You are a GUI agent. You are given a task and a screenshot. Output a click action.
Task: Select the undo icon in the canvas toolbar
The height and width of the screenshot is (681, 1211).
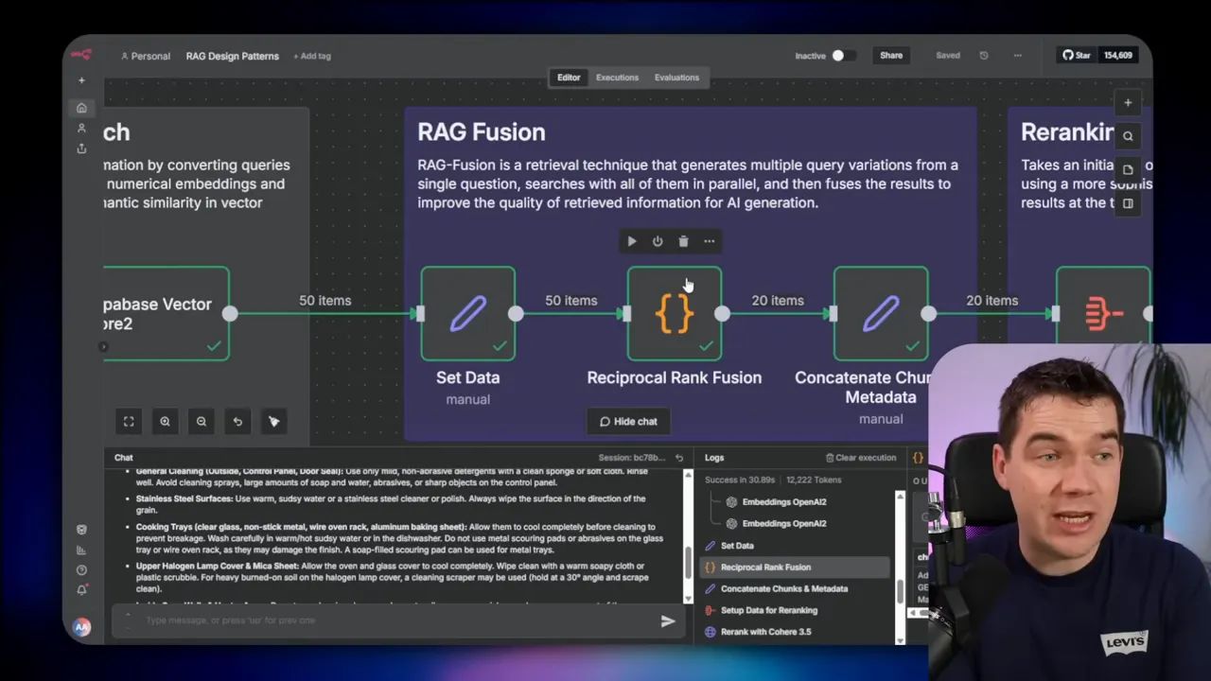coord(237,421)
